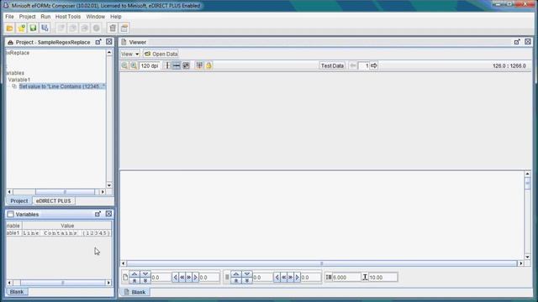Click the yellow lock icon in Viewer toolbar
538x302 pixels.
tap(208, 65)
